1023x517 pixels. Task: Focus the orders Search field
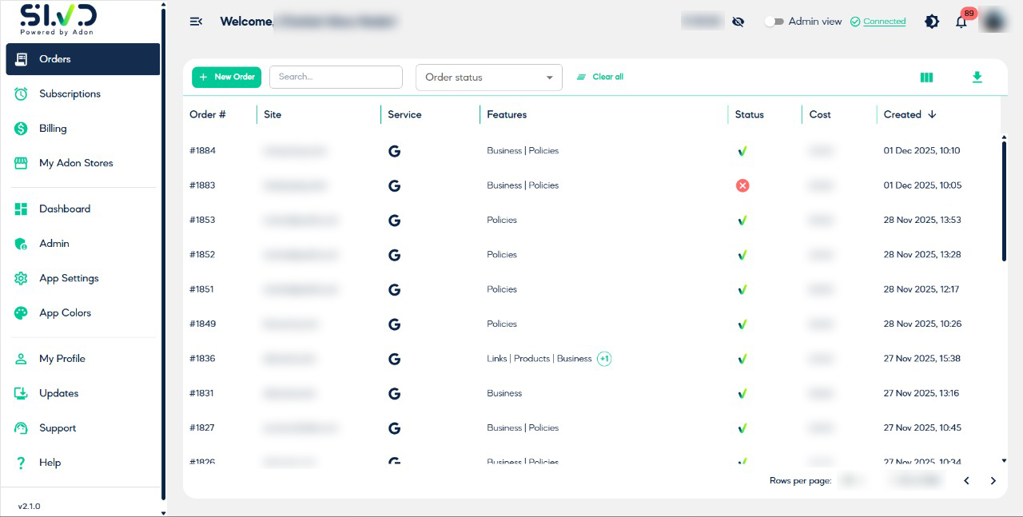pos(336,77)
